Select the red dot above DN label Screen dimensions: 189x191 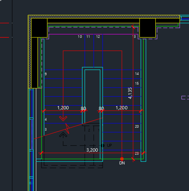tap(122, 159)
